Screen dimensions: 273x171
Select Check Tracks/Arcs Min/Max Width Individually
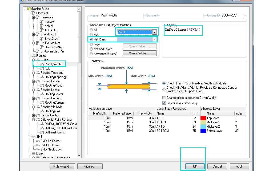[164, 83]
